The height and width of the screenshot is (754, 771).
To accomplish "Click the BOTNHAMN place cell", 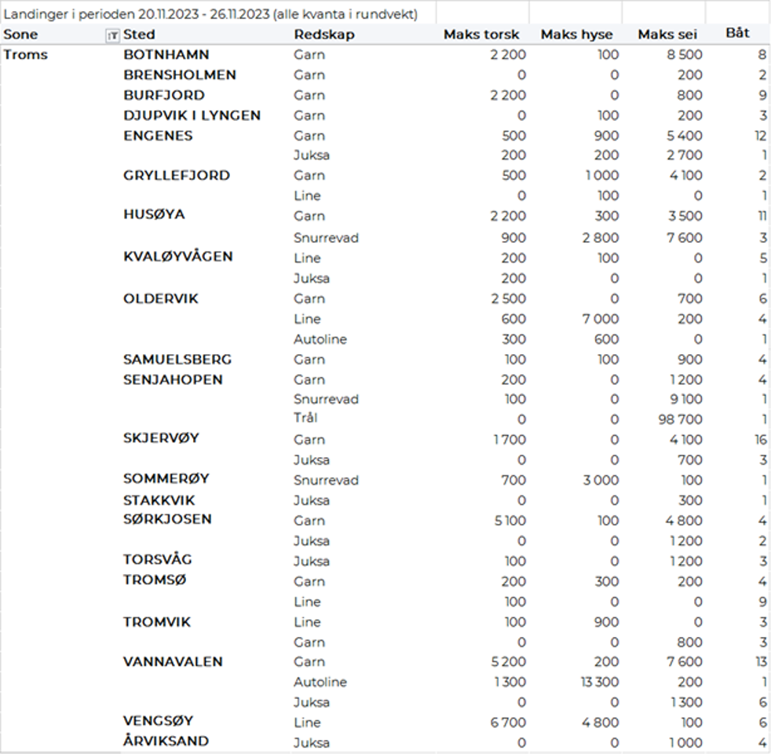I will coord(166,55).
